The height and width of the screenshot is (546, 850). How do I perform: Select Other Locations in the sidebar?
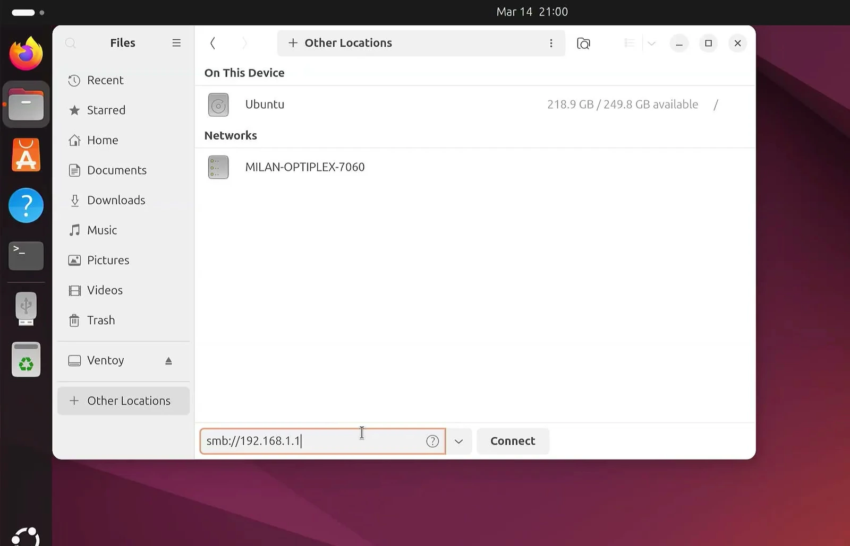click(x=123, y=401)
